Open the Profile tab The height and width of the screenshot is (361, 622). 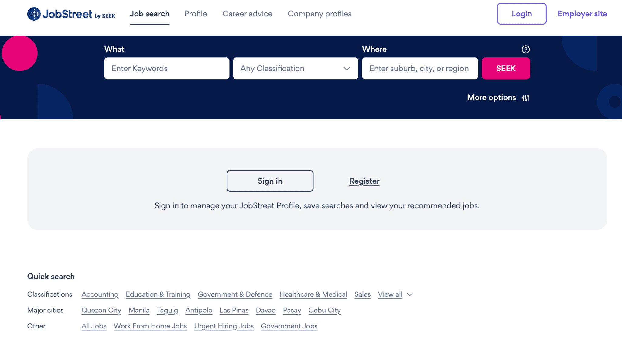click(x=196, y=14)
